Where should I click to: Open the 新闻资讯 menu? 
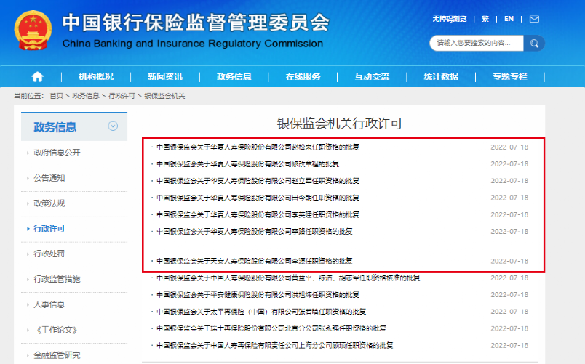pos(165,76)
